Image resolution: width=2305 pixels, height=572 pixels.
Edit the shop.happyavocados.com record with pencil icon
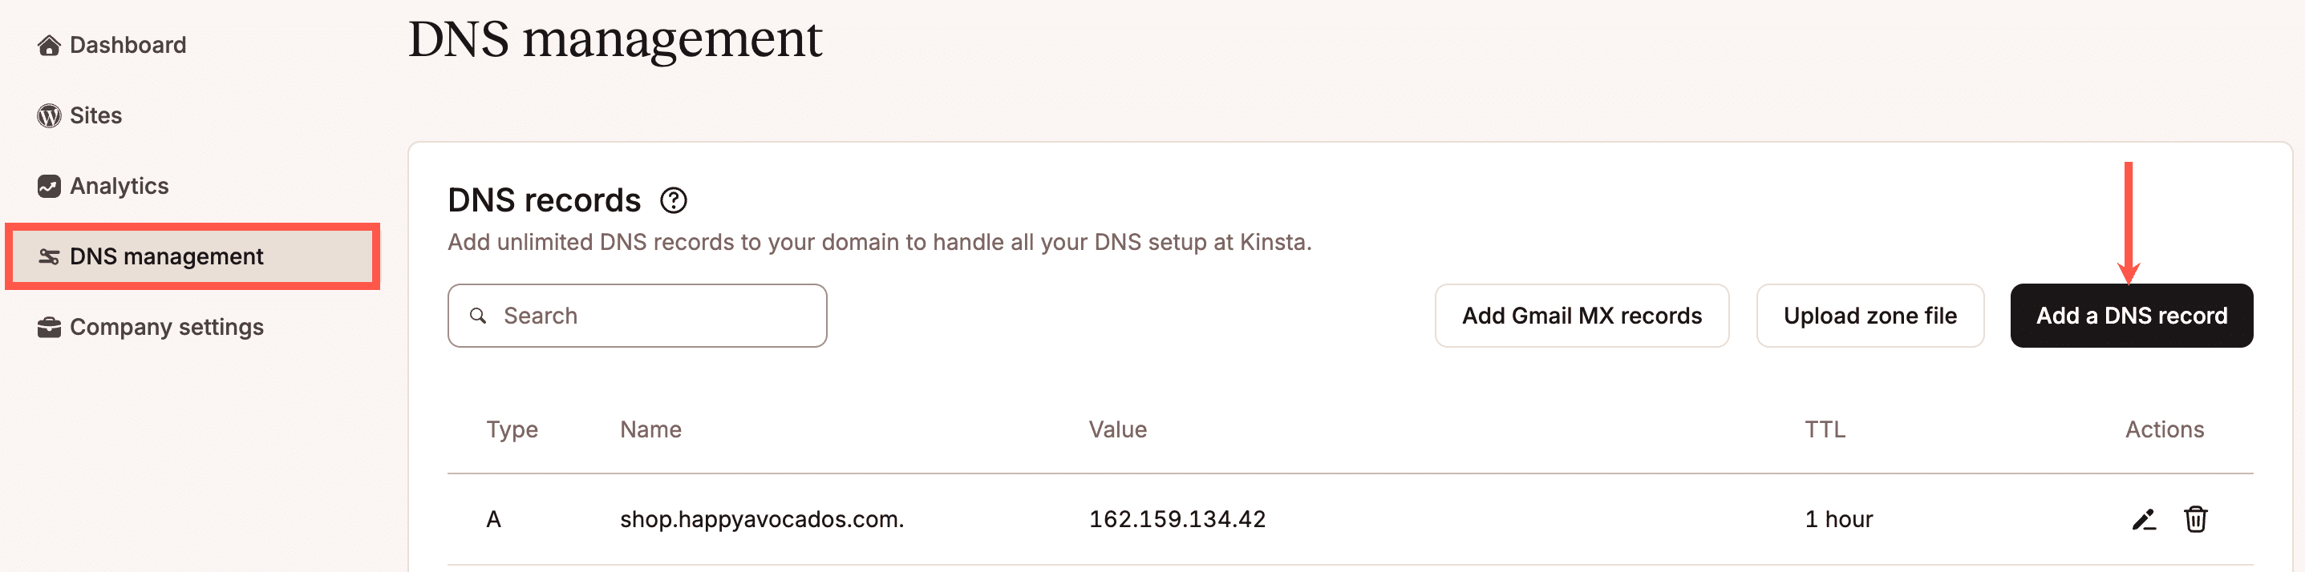2144,518
